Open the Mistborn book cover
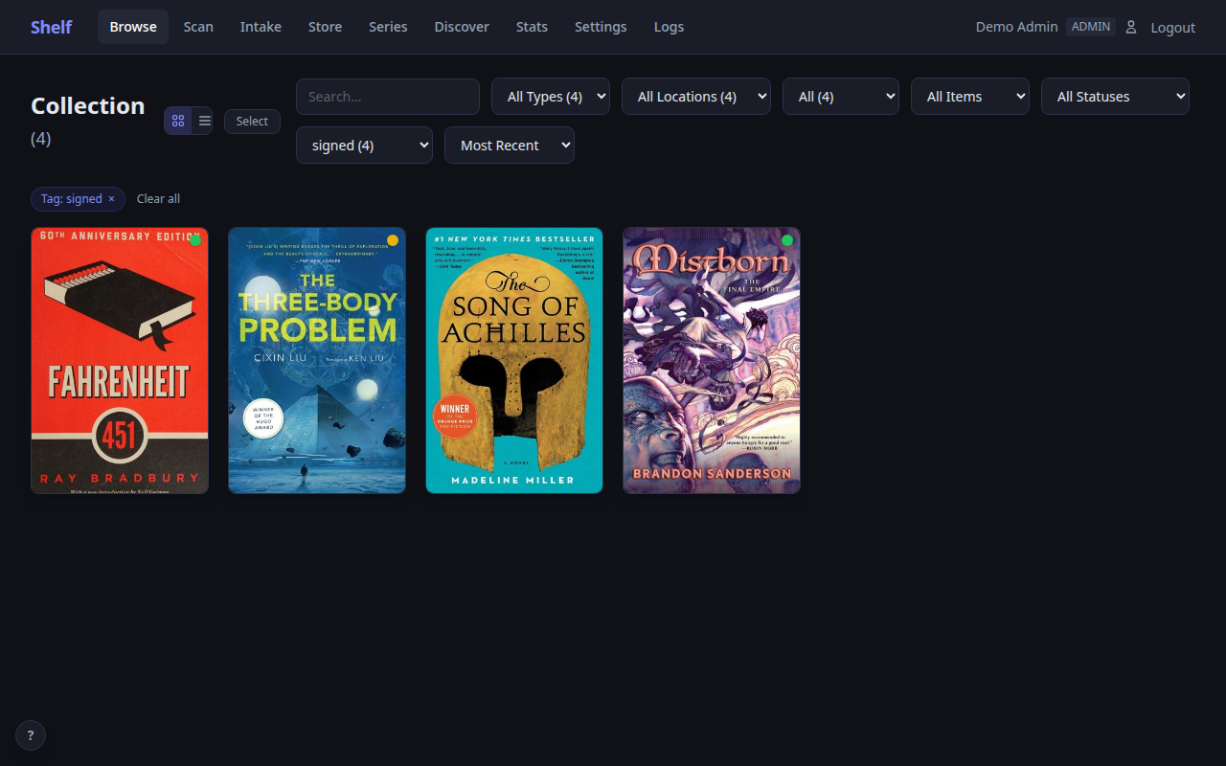Viewport: 1226px width, 766px height. [x=712, y=360]
